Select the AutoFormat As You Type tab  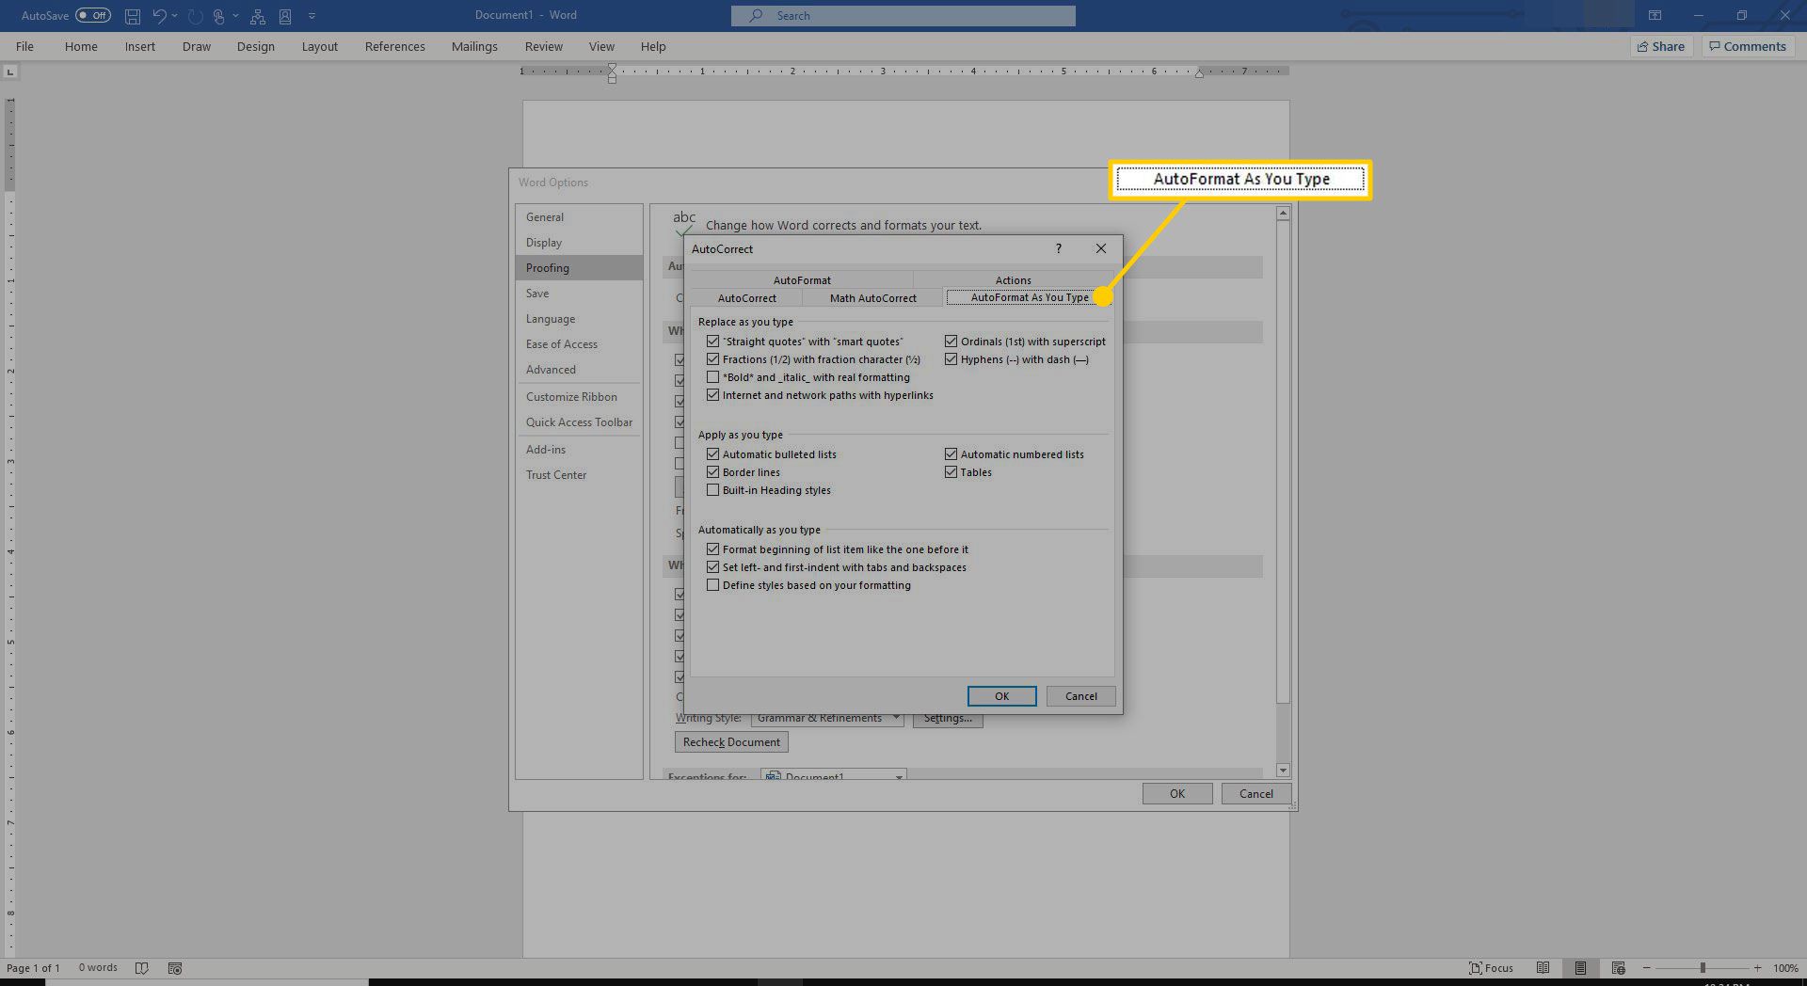pos(1030,297)
